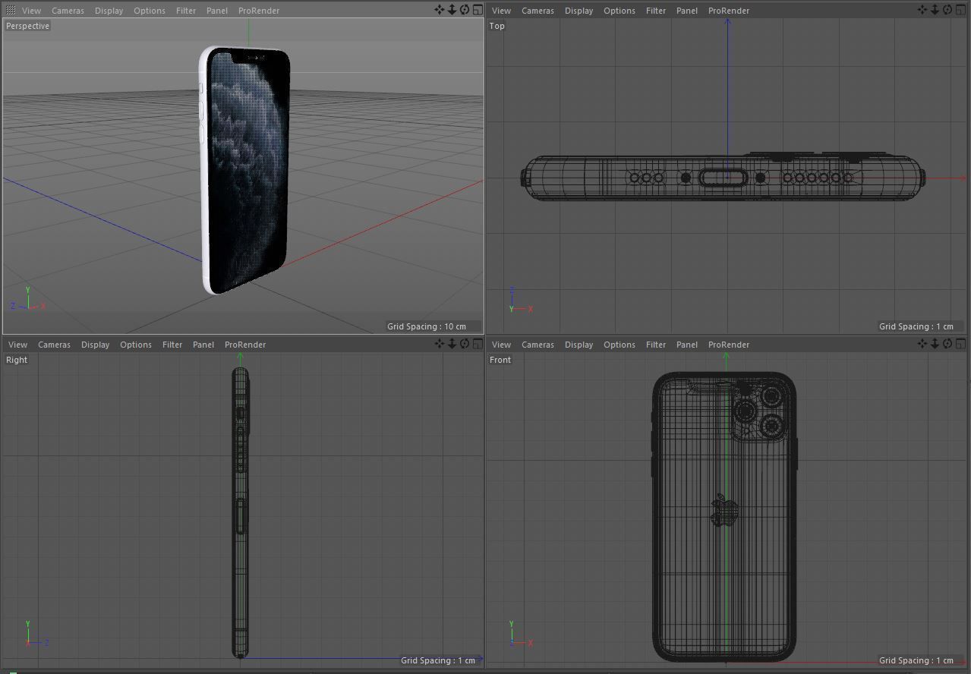Viewport: 971px width, 674px height.
Task: Click the pan camera icon in Perspective viewport
Action: pos(440,10)
